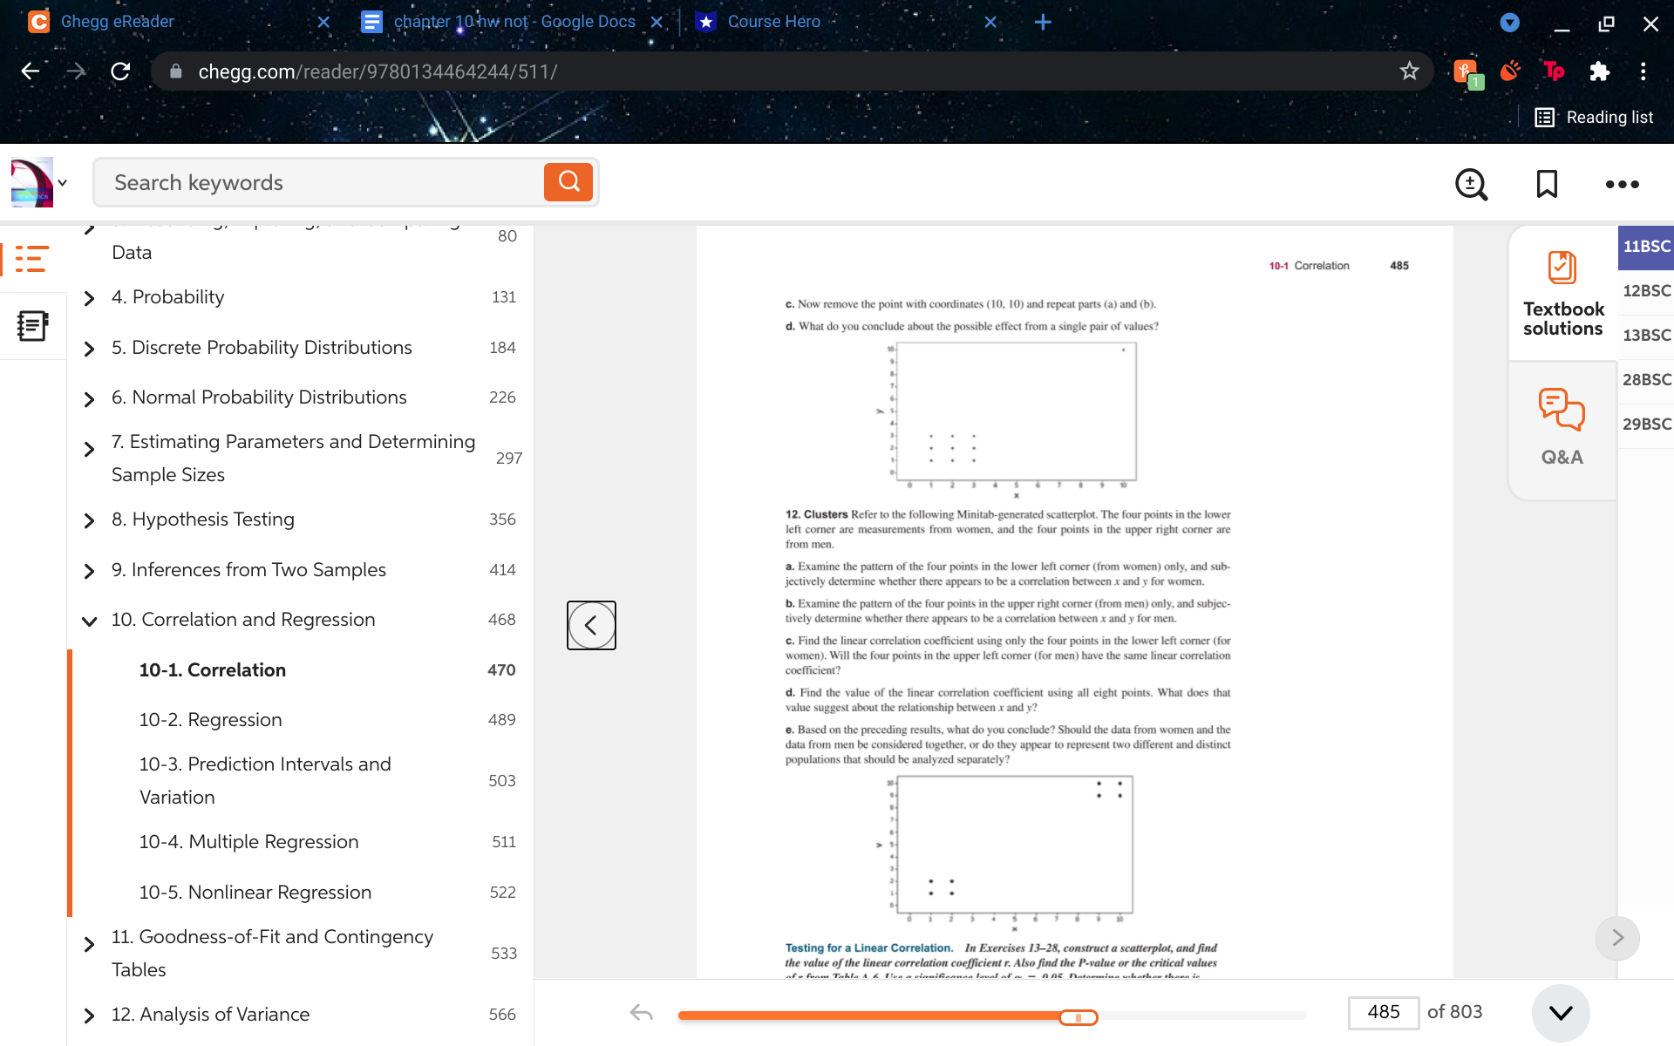Expand 11. Goodness-of-Fit and Contingency Tables
This screenshot has width=1674, height=1046.
(88, 943)
